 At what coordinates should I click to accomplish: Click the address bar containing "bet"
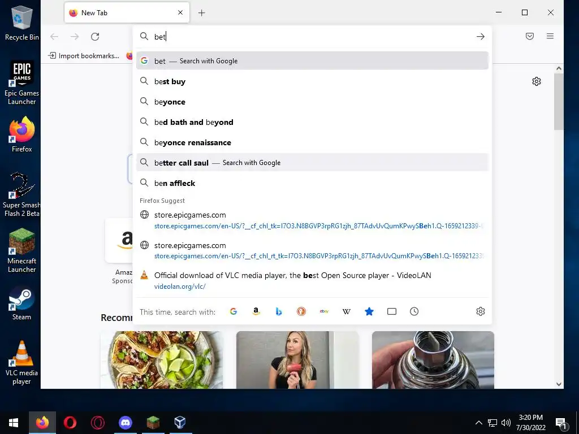312,37
